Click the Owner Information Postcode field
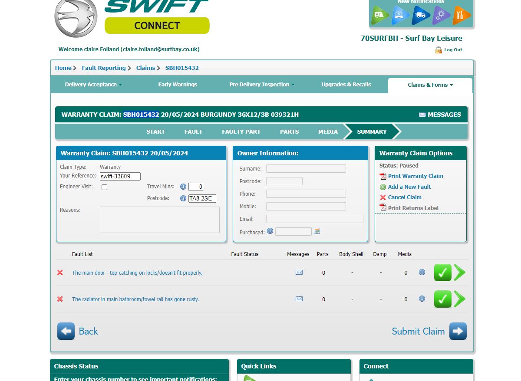 (x=284, y=181)
